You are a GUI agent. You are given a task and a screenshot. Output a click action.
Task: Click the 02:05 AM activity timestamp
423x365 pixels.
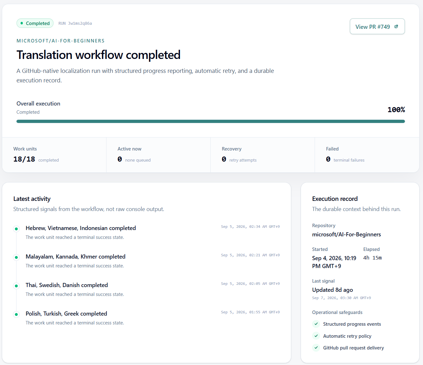pyautogui.click(x=250, y=284)
